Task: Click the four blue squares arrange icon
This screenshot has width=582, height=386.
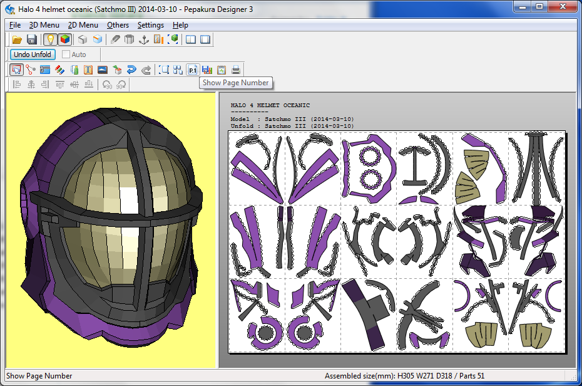Action: point(178,70)
